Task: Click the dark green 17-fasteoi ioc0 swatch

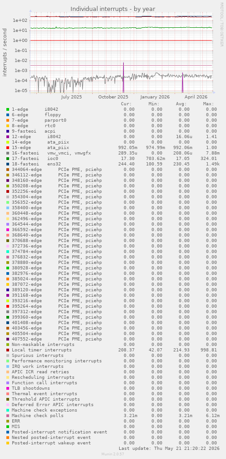Action: [8, 158]
